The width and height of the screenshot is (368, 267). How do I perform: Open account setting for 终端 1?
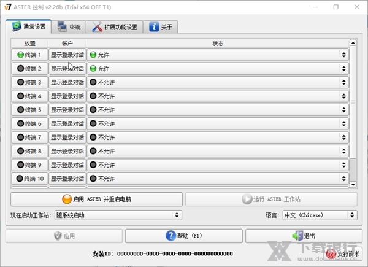67,55
